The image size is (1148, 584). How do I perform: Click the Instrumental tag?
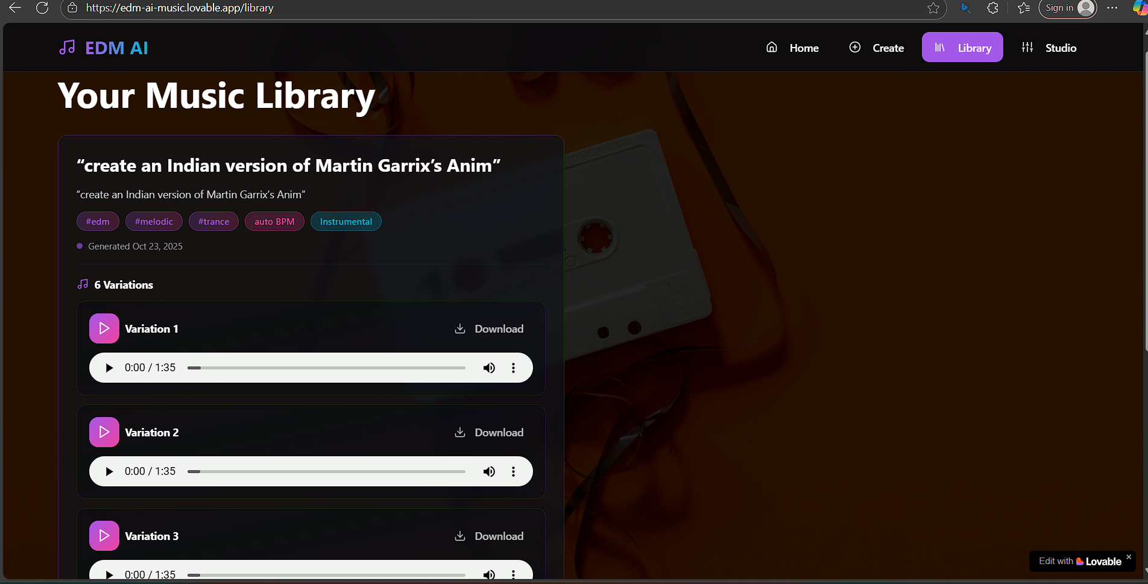pyautogui.click(x=346, y=221)
